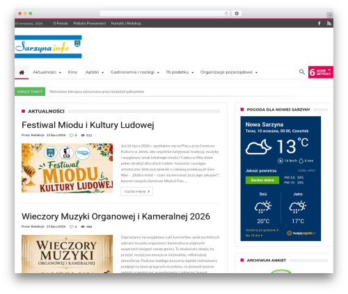This screenshot has height=294, width=348.
Task: Click the Bardzo dobra air quality badge
Action: tap(262, 180)
